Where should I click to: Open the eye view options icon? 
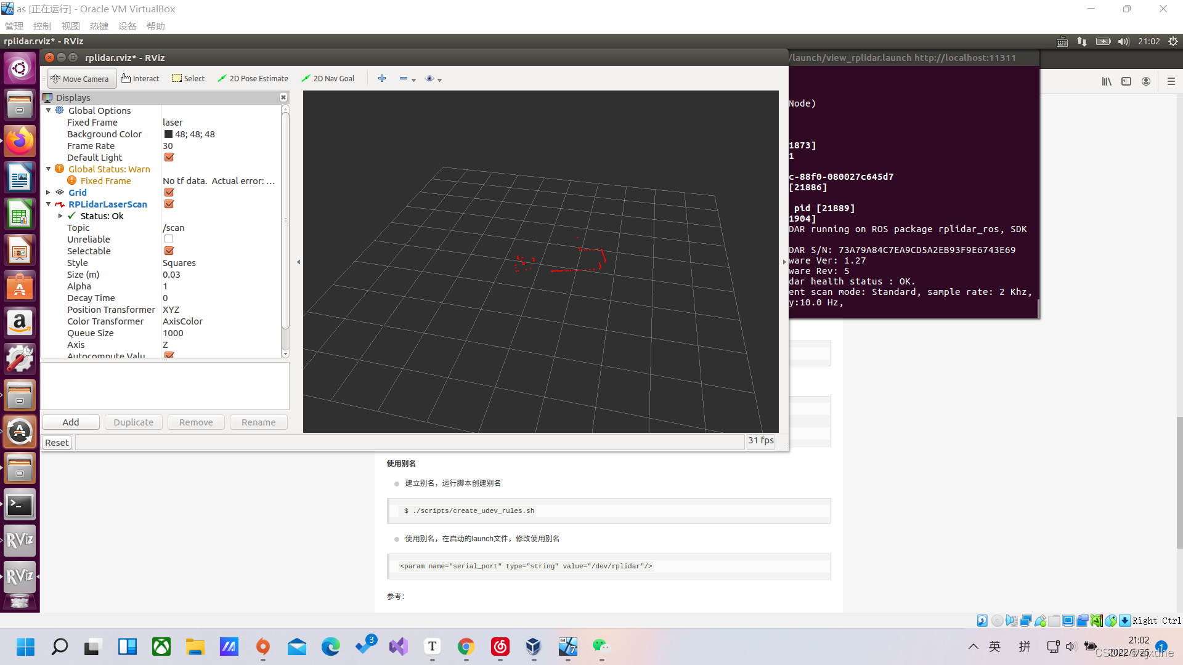[430, 79]
